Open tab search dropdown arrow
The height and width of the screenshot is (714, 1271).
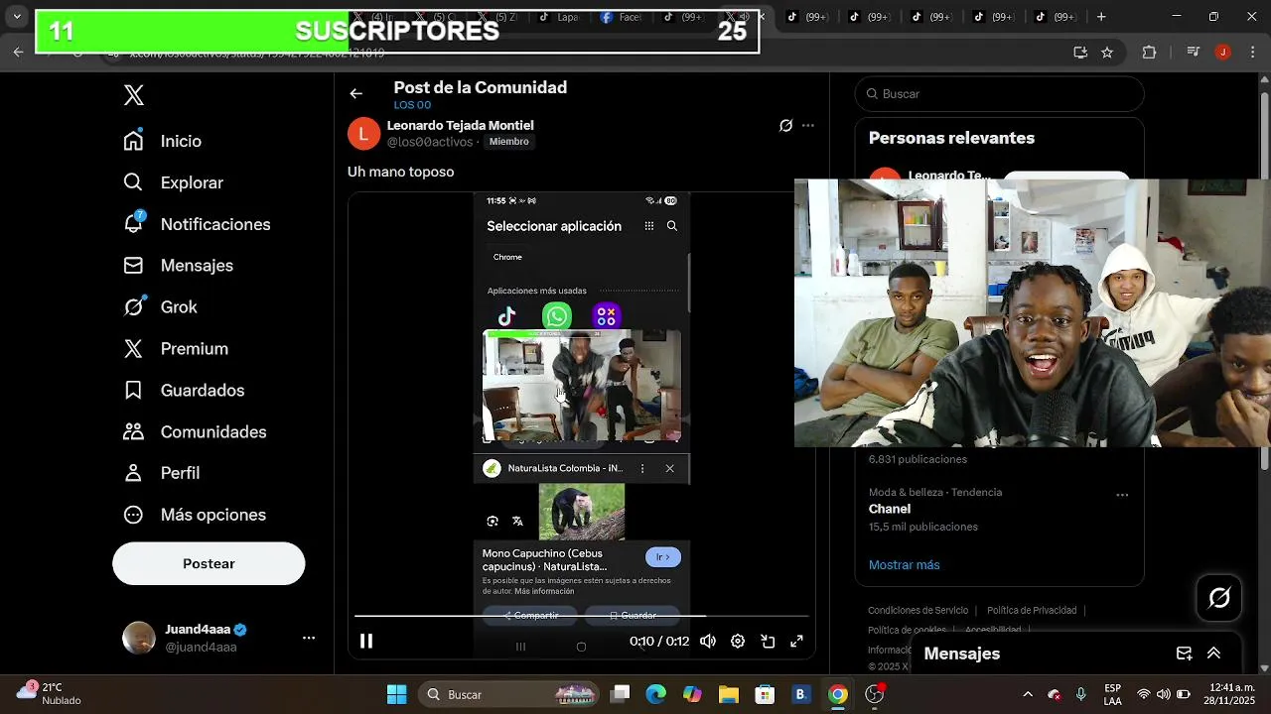coord(17,17)
